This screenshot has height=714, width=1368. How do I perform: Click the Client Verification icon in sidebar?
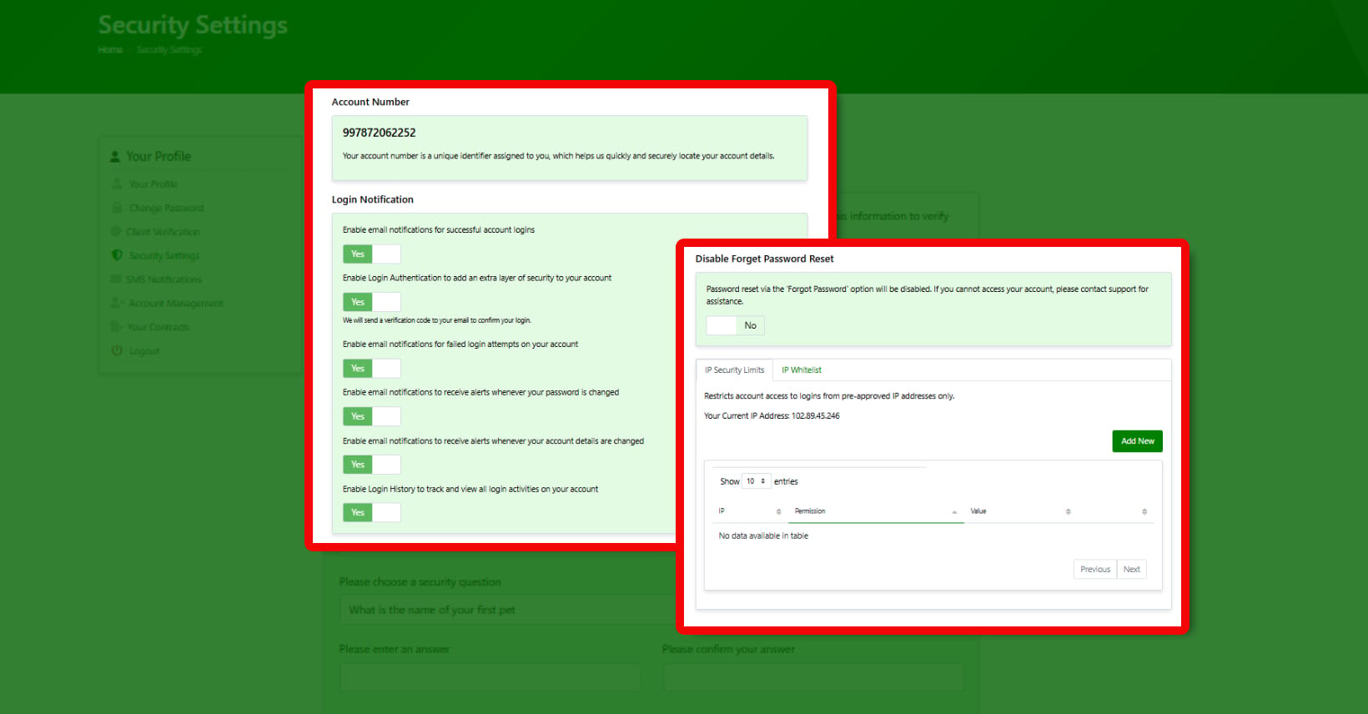click(x=116, y=231)
